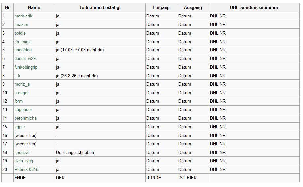Image resolution: width=303 pixels, height=187 pixels.
Task: Select the 'User angeschrieben' cell
Action: pos(100,153)
